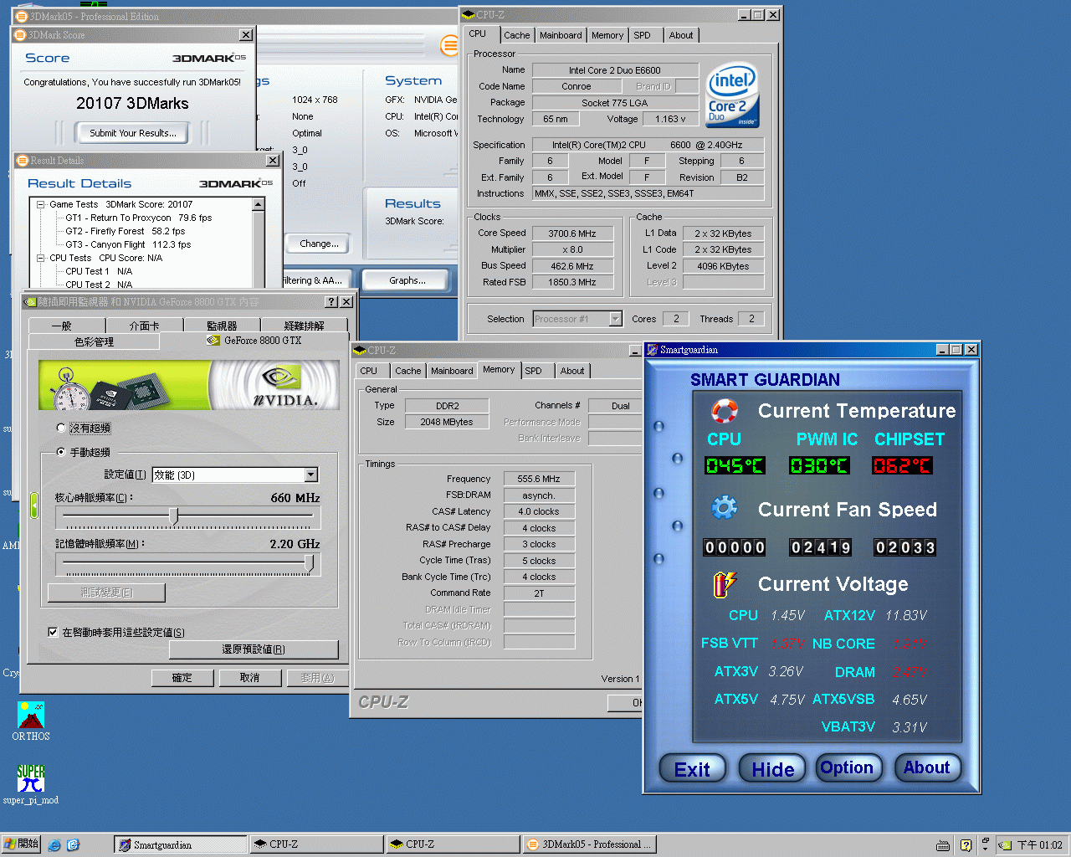
Task: Click the 3DMark Score window title icon
Action: coord(20,35)
